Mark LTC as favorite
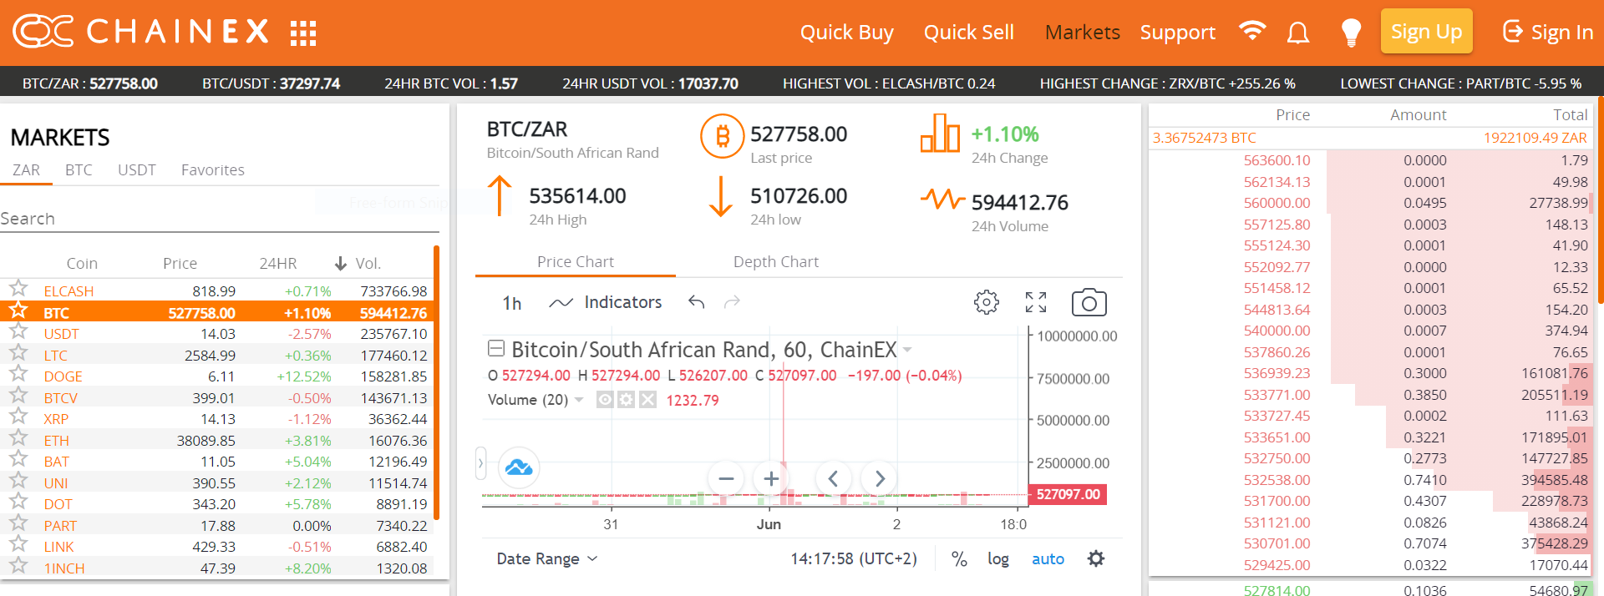Screen dimensions: 1604x596 (18, 353)
